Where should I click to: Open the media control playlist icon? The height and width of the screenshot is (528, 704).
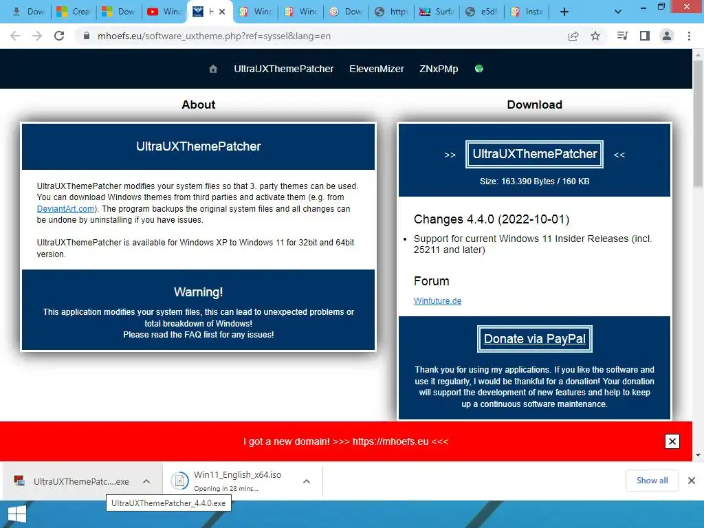(622, 36)
